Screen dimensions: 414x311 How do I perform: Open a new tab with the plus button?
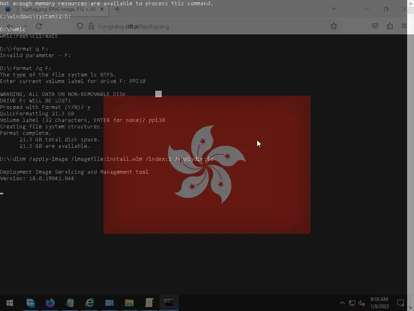[x=117, y=9]
